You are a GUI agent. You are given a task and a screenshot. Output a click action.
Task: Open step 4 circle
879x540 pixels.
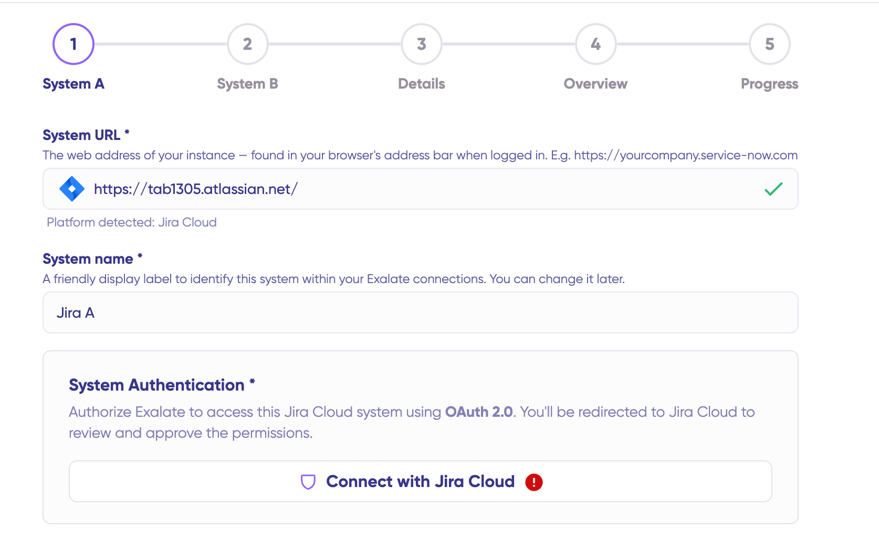point(595,44)
